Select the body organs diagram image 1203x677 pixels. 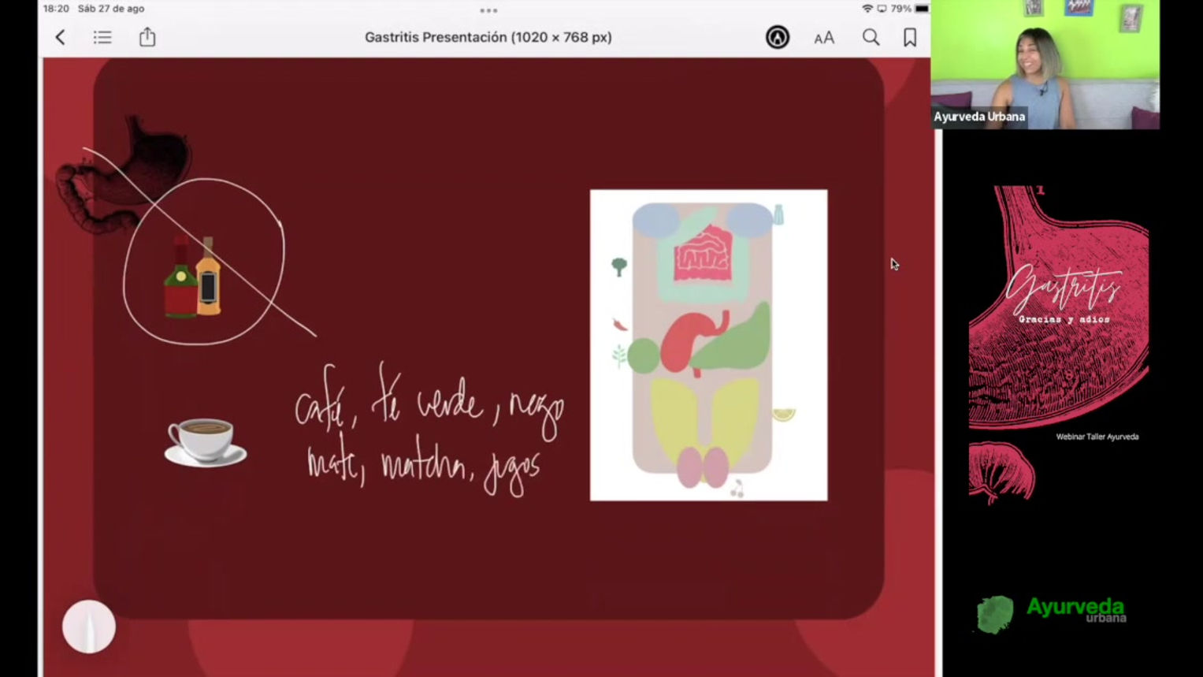(x=708, y=344)
